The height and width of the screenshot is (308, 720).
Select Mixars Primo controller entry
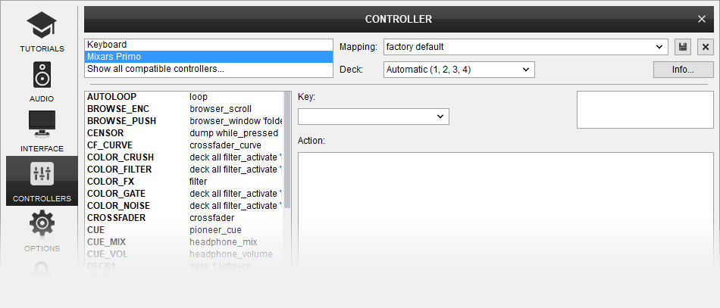click(x=208, y=57)
